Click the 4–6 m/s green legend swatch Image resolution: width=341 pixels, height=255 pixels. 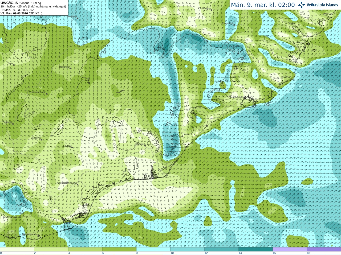pos(85,249)
